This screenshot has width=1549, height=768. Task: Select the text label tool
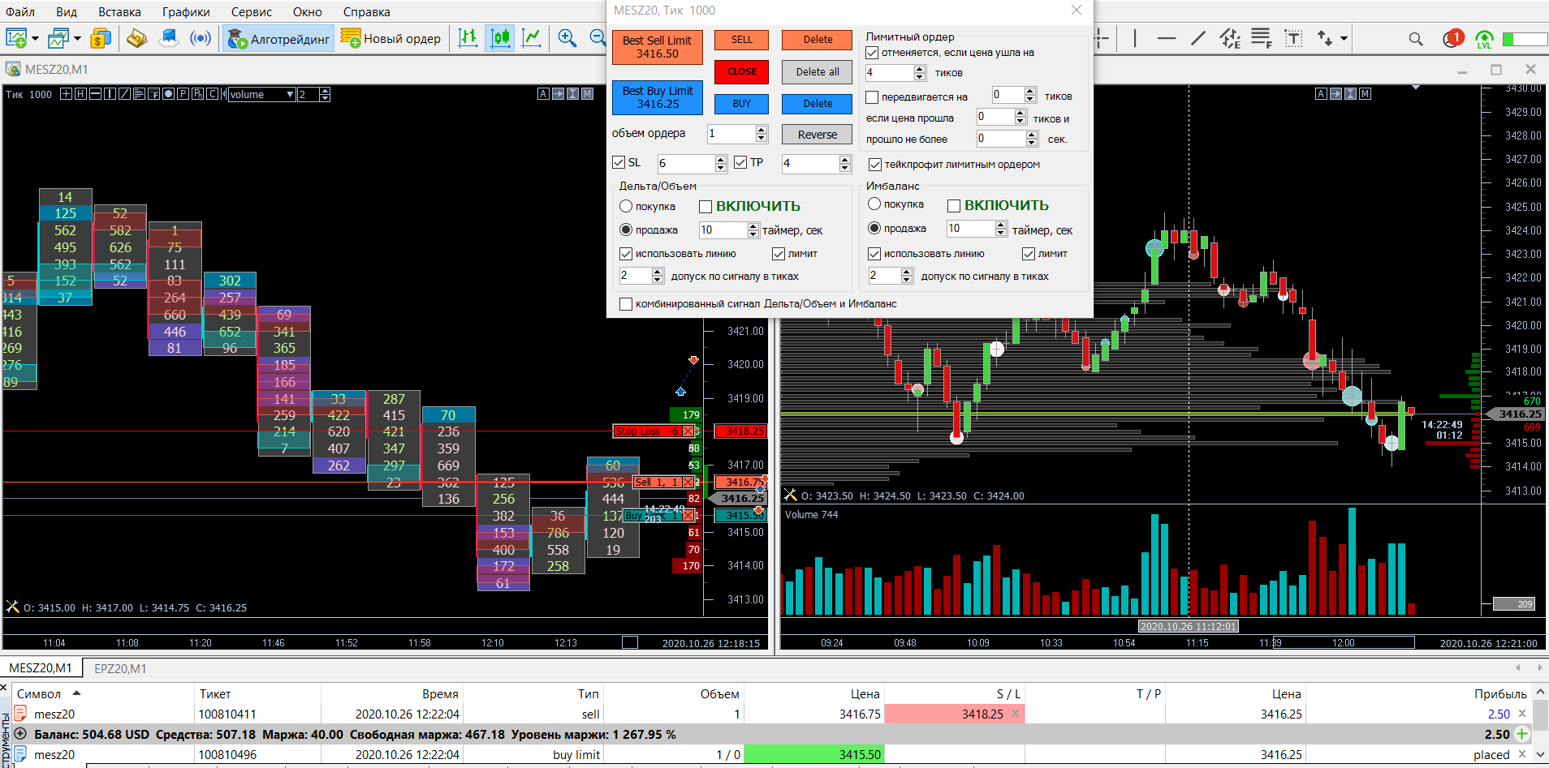1293,38
